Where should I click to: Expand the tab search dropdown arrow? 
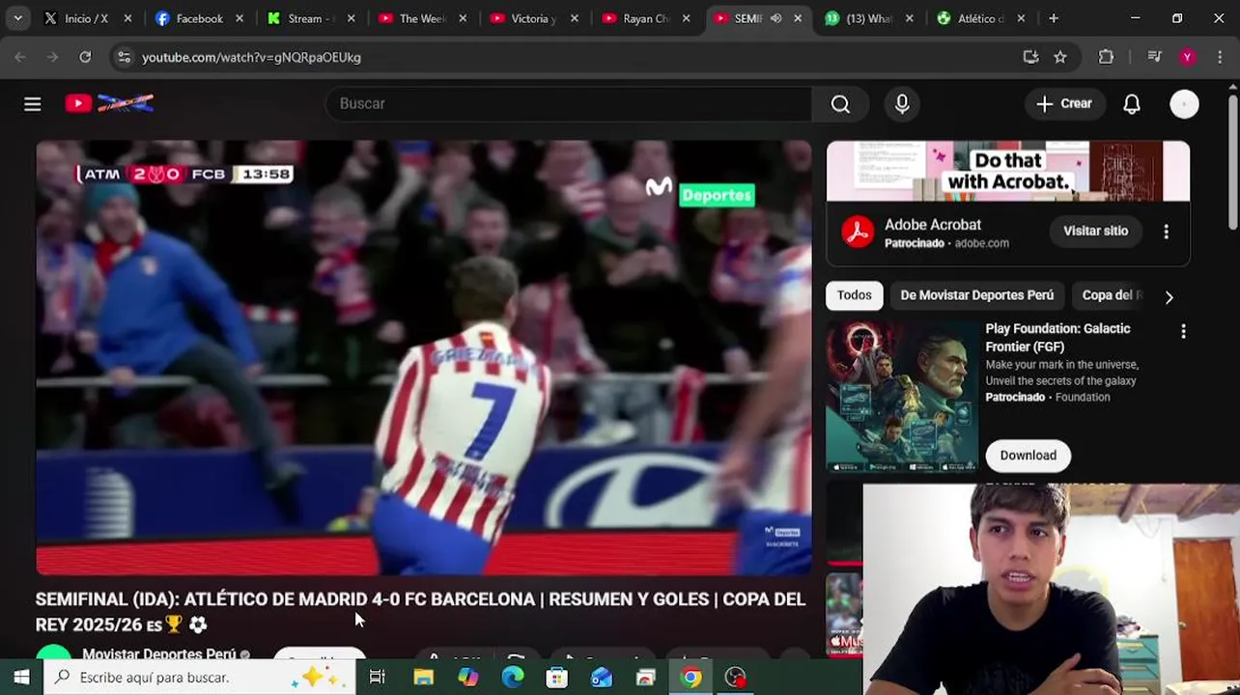(x=17, y=18)
